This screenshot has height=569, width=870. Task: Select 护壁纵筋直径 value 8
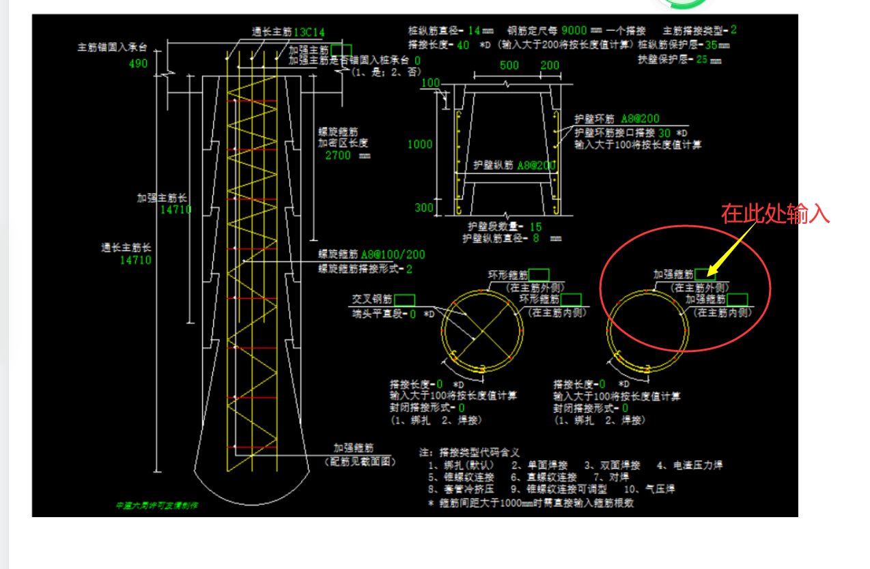(x=536, y=239)
